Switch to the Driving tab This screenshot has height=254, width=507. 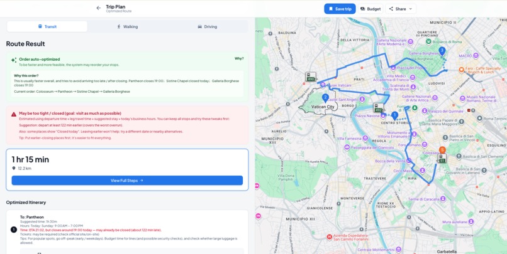pyautogui.click(x=207, y=26)
